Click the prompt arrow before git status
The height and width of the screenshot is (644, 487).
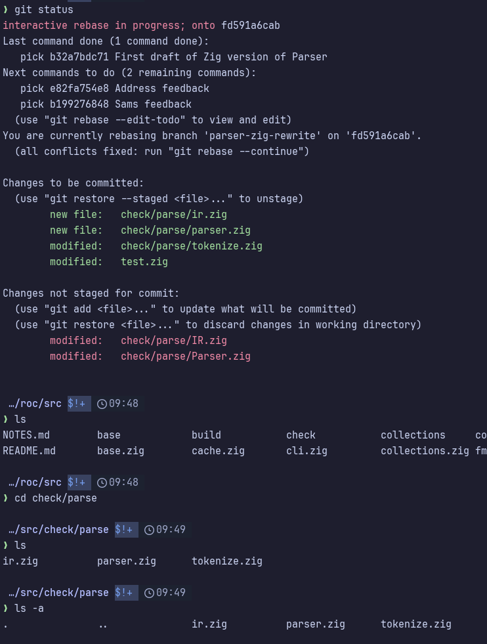(5, 9)
